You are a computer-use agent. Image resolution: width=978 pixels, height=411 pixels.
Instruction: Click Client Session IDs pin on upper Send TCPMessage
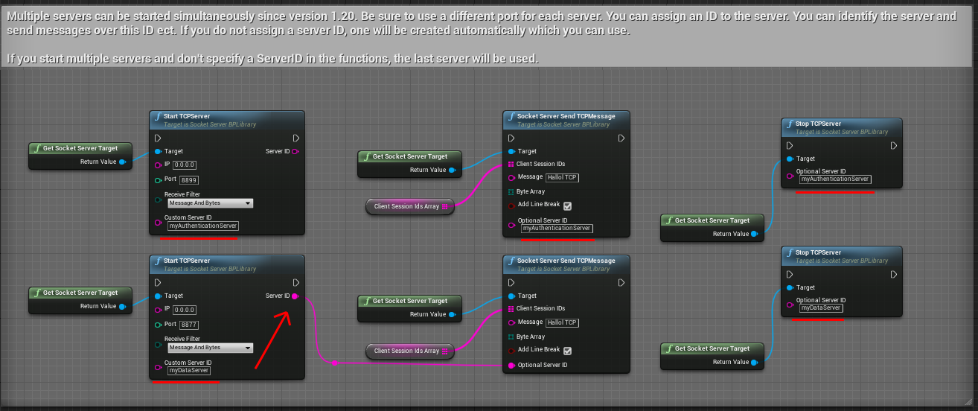pos(511,164)
